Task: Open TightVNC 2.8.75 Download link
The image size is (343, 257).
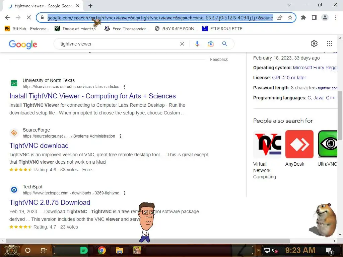Action: (x=50, y=202)
